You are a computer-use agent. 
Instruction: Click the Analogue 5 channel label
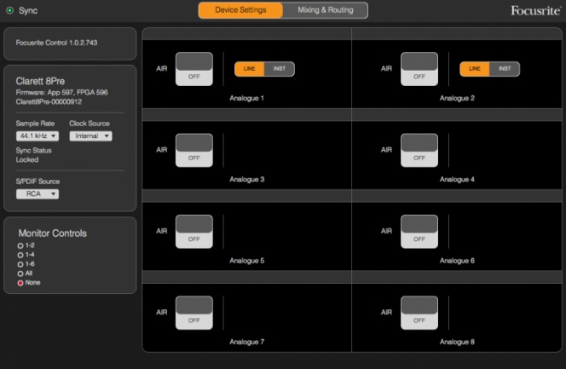point(247,261)
